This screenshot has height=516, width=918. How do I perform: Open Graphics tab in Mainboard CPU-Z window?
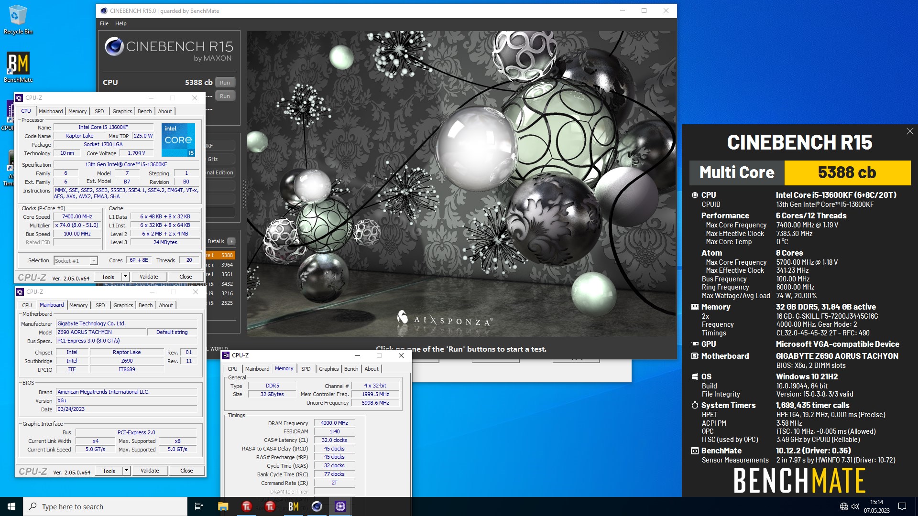123,305
